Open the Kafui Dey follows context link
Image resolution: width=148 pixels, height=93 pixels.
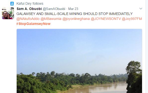tap(30, 3)
